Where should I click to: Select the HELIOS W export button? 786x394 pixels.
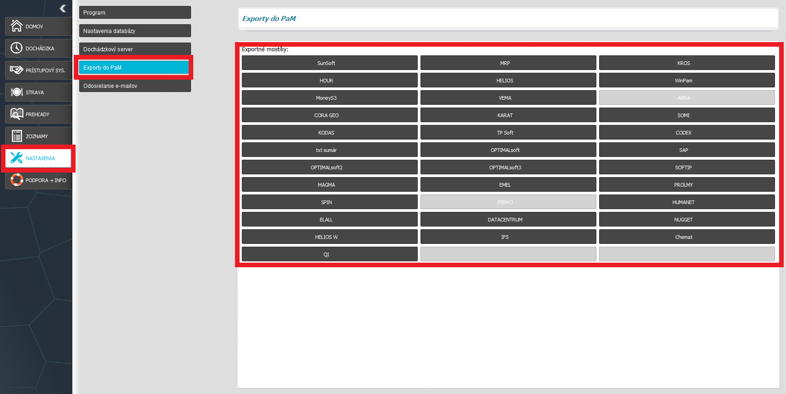coord(330,237)
